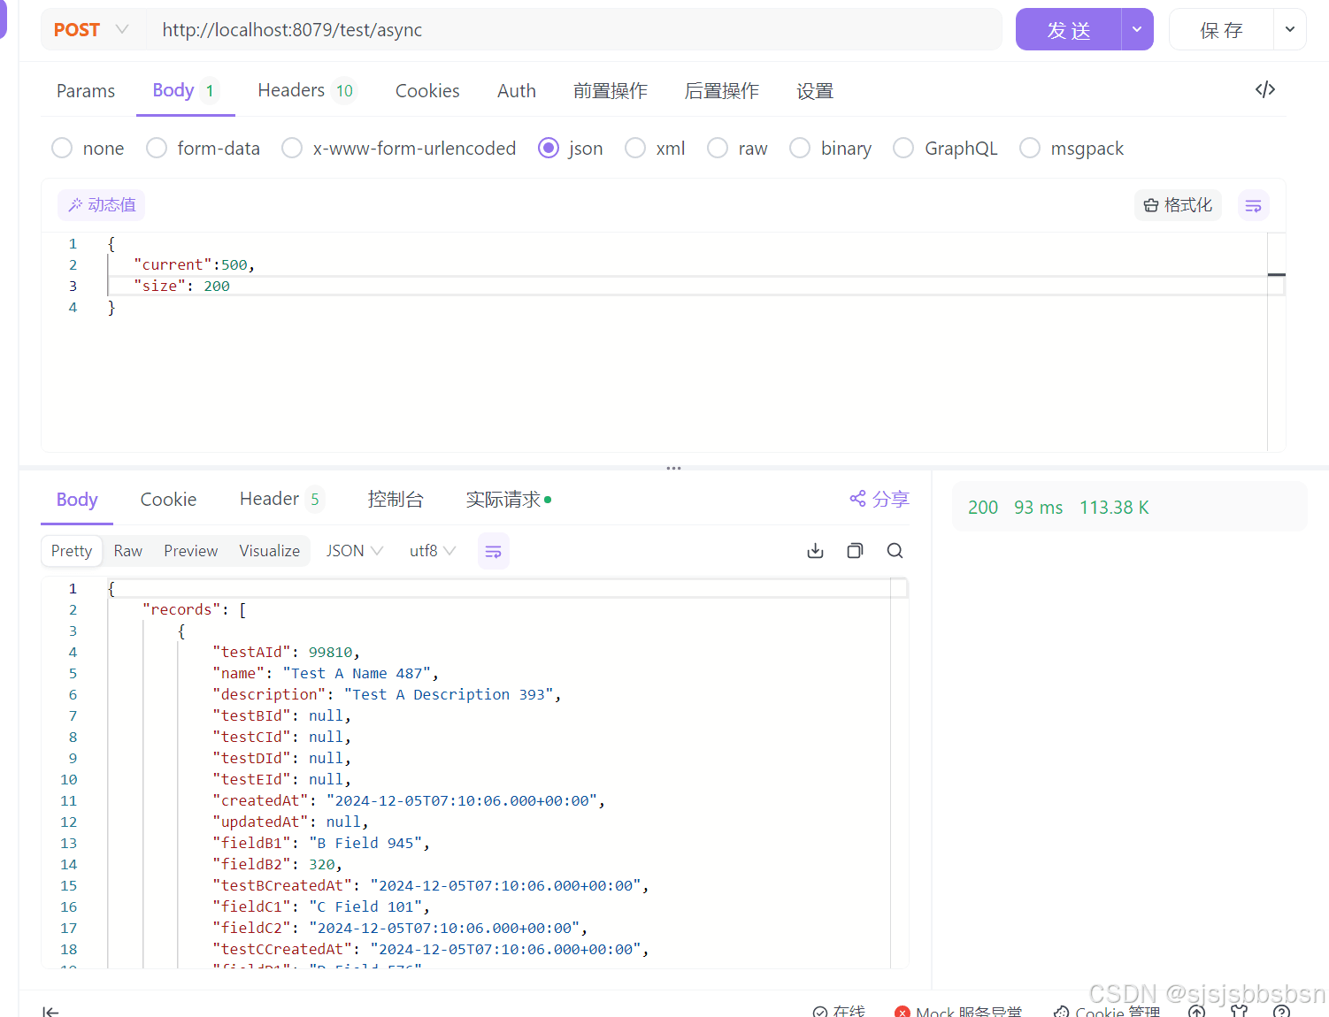The image size is (1329, 1017).
Task: Select the Raw response view
Action: coord(128,551)
